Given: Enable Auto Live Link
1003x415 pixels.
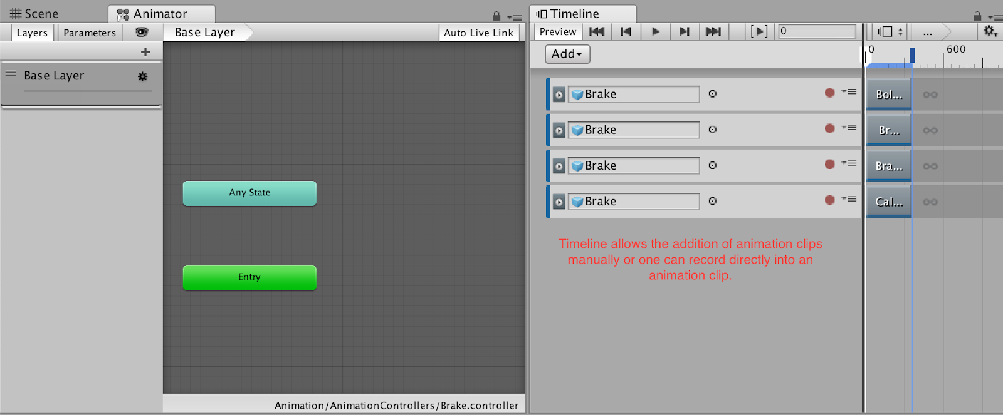Looking at the screenshot, I should tap(479, 33).
